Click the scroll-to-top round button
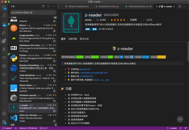 click(x=180, y=119)
